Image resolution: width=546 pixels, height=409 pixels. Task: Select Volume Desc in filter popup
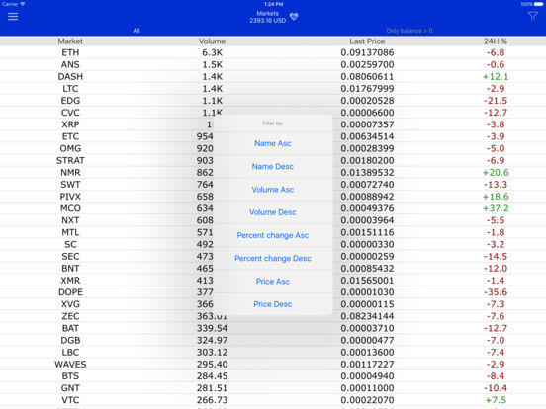[273, 212]
